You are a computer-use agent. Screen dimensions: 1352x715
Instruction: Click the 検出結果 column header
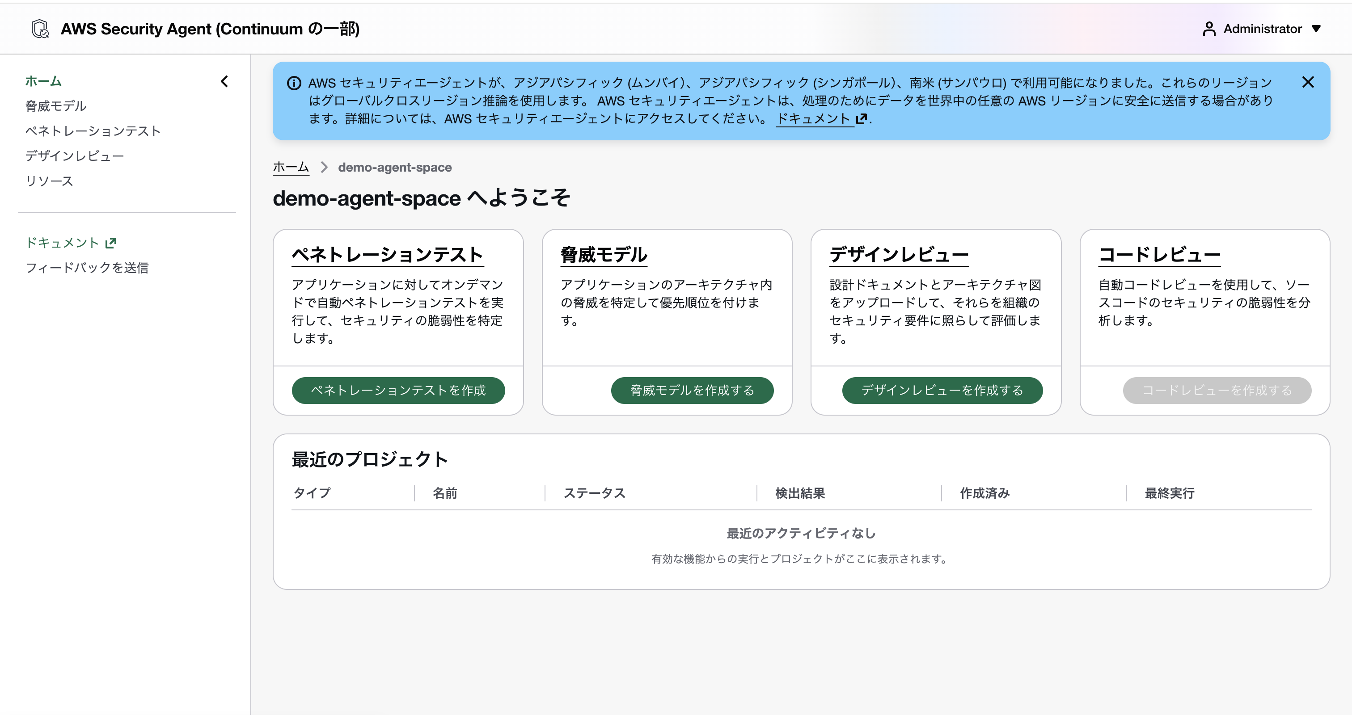coord(800,493)
